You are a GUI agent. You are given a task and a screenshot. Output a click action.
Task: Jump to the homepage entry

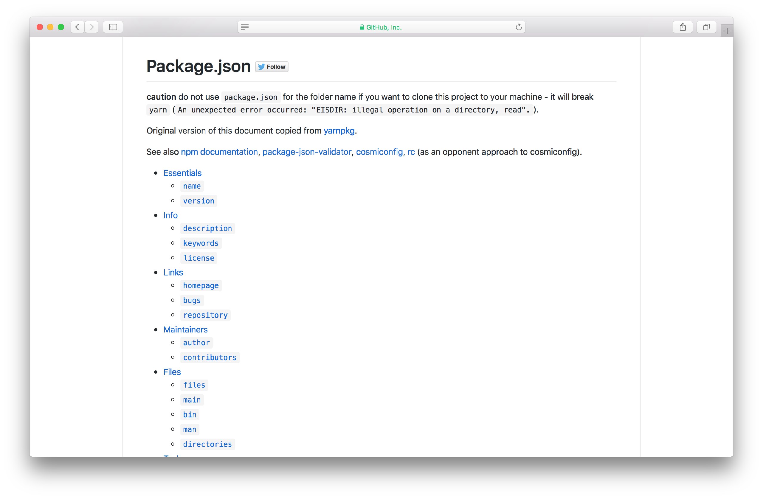click(x=201, y=286)
